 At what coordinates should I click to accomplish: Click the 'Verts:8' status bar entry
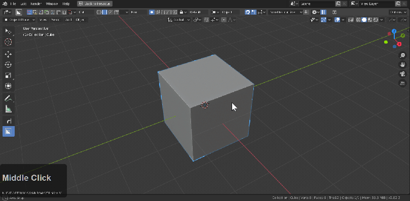click(x=307, y=198)
